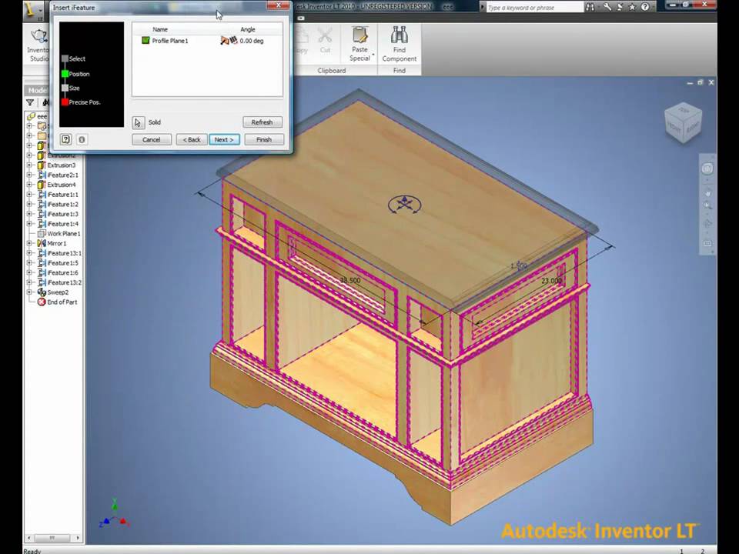The width and height of the screenshot is (739, 554).
Task: Click the wrench icon in title bar
Action: pyautogui.click(x=607, y=7)
